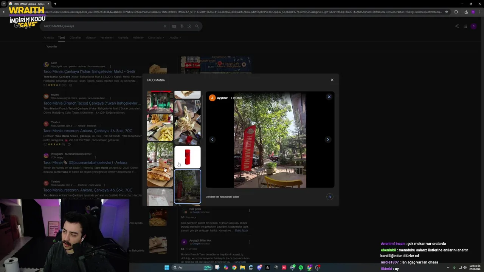
Task: Start voice search with the microphone
Action: pyautogui.click(x=182, y=26)
